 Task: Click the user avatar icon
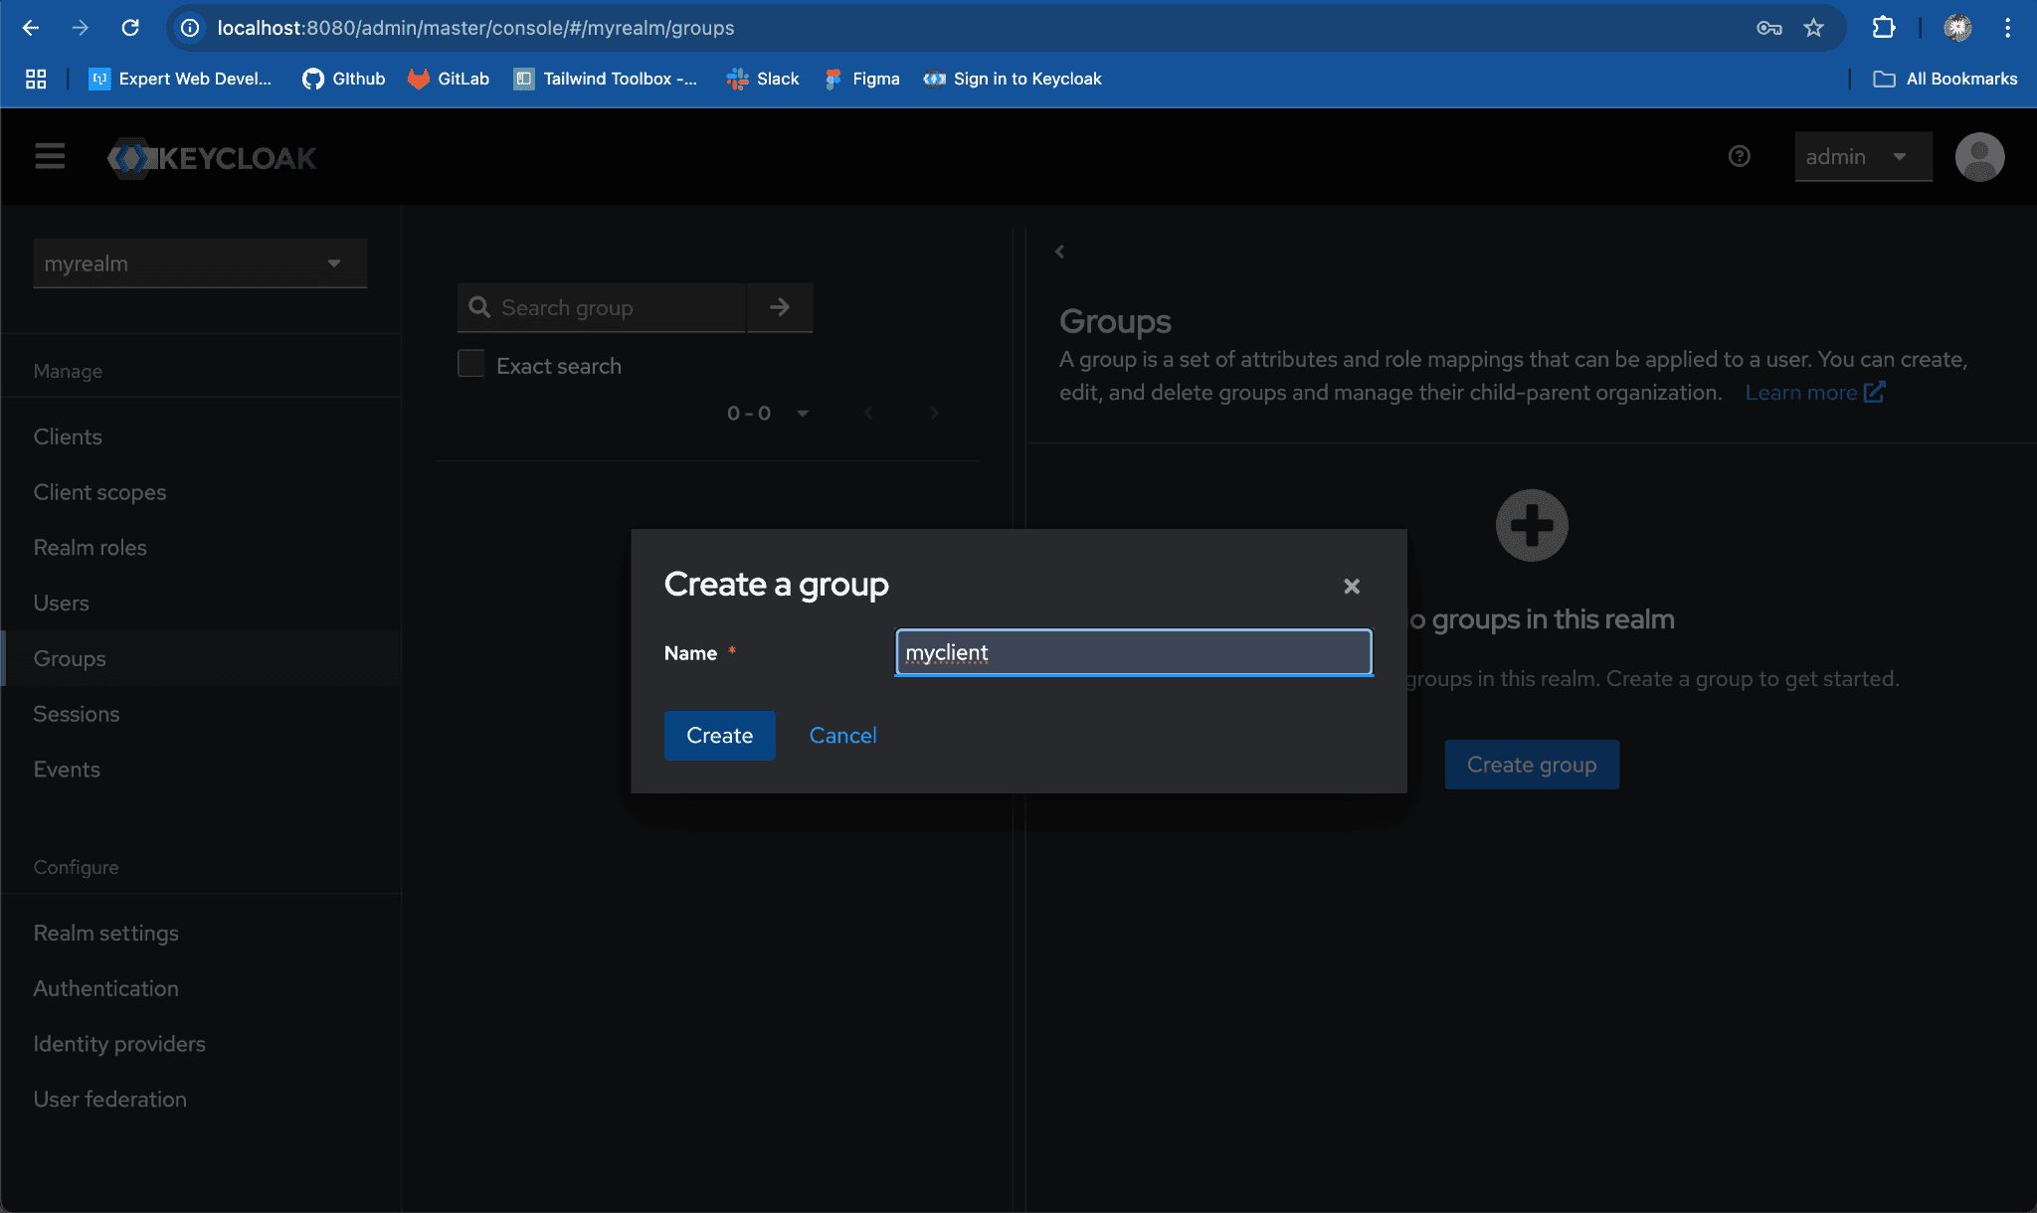click(1978, 157)
